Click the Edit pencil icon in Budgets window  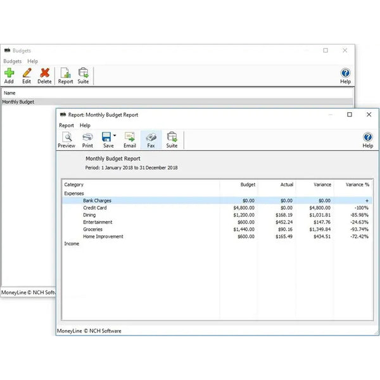click(x=27, y=73)
